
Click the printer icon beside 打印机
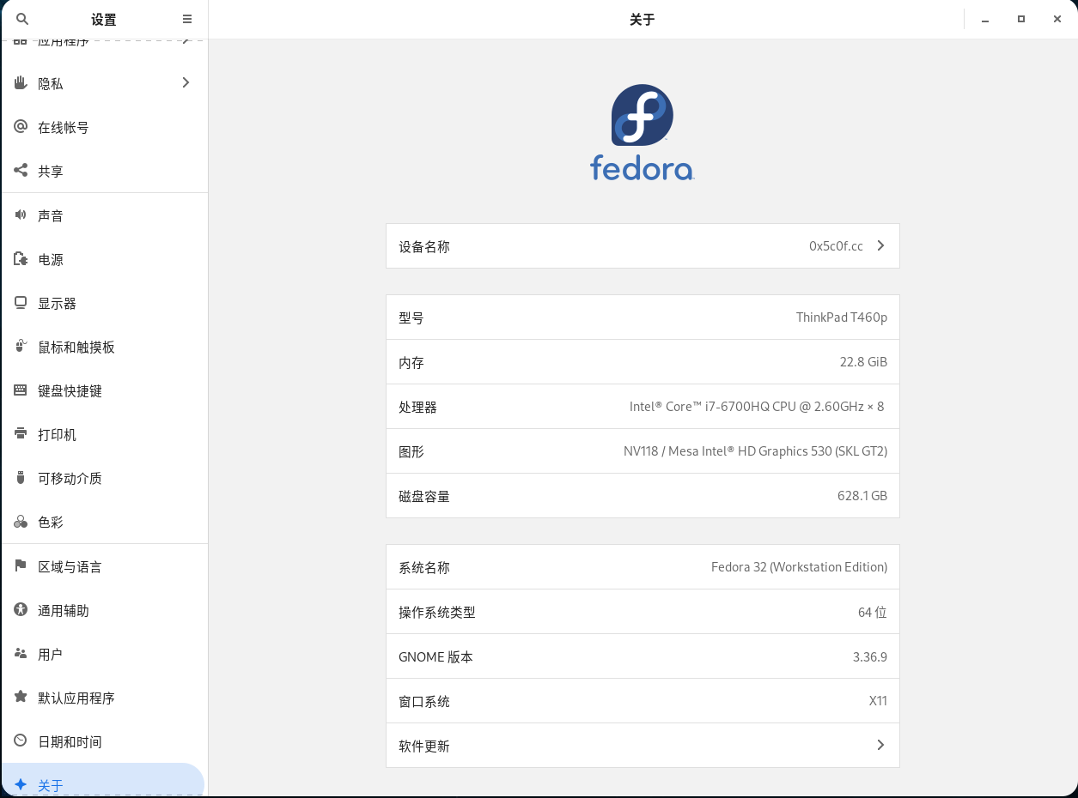[21, 434]
